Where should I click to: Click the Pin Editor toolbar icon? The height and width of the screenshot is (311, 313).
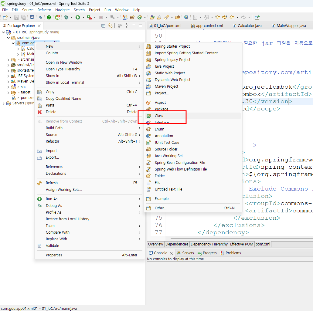click(x=257, y=17)
